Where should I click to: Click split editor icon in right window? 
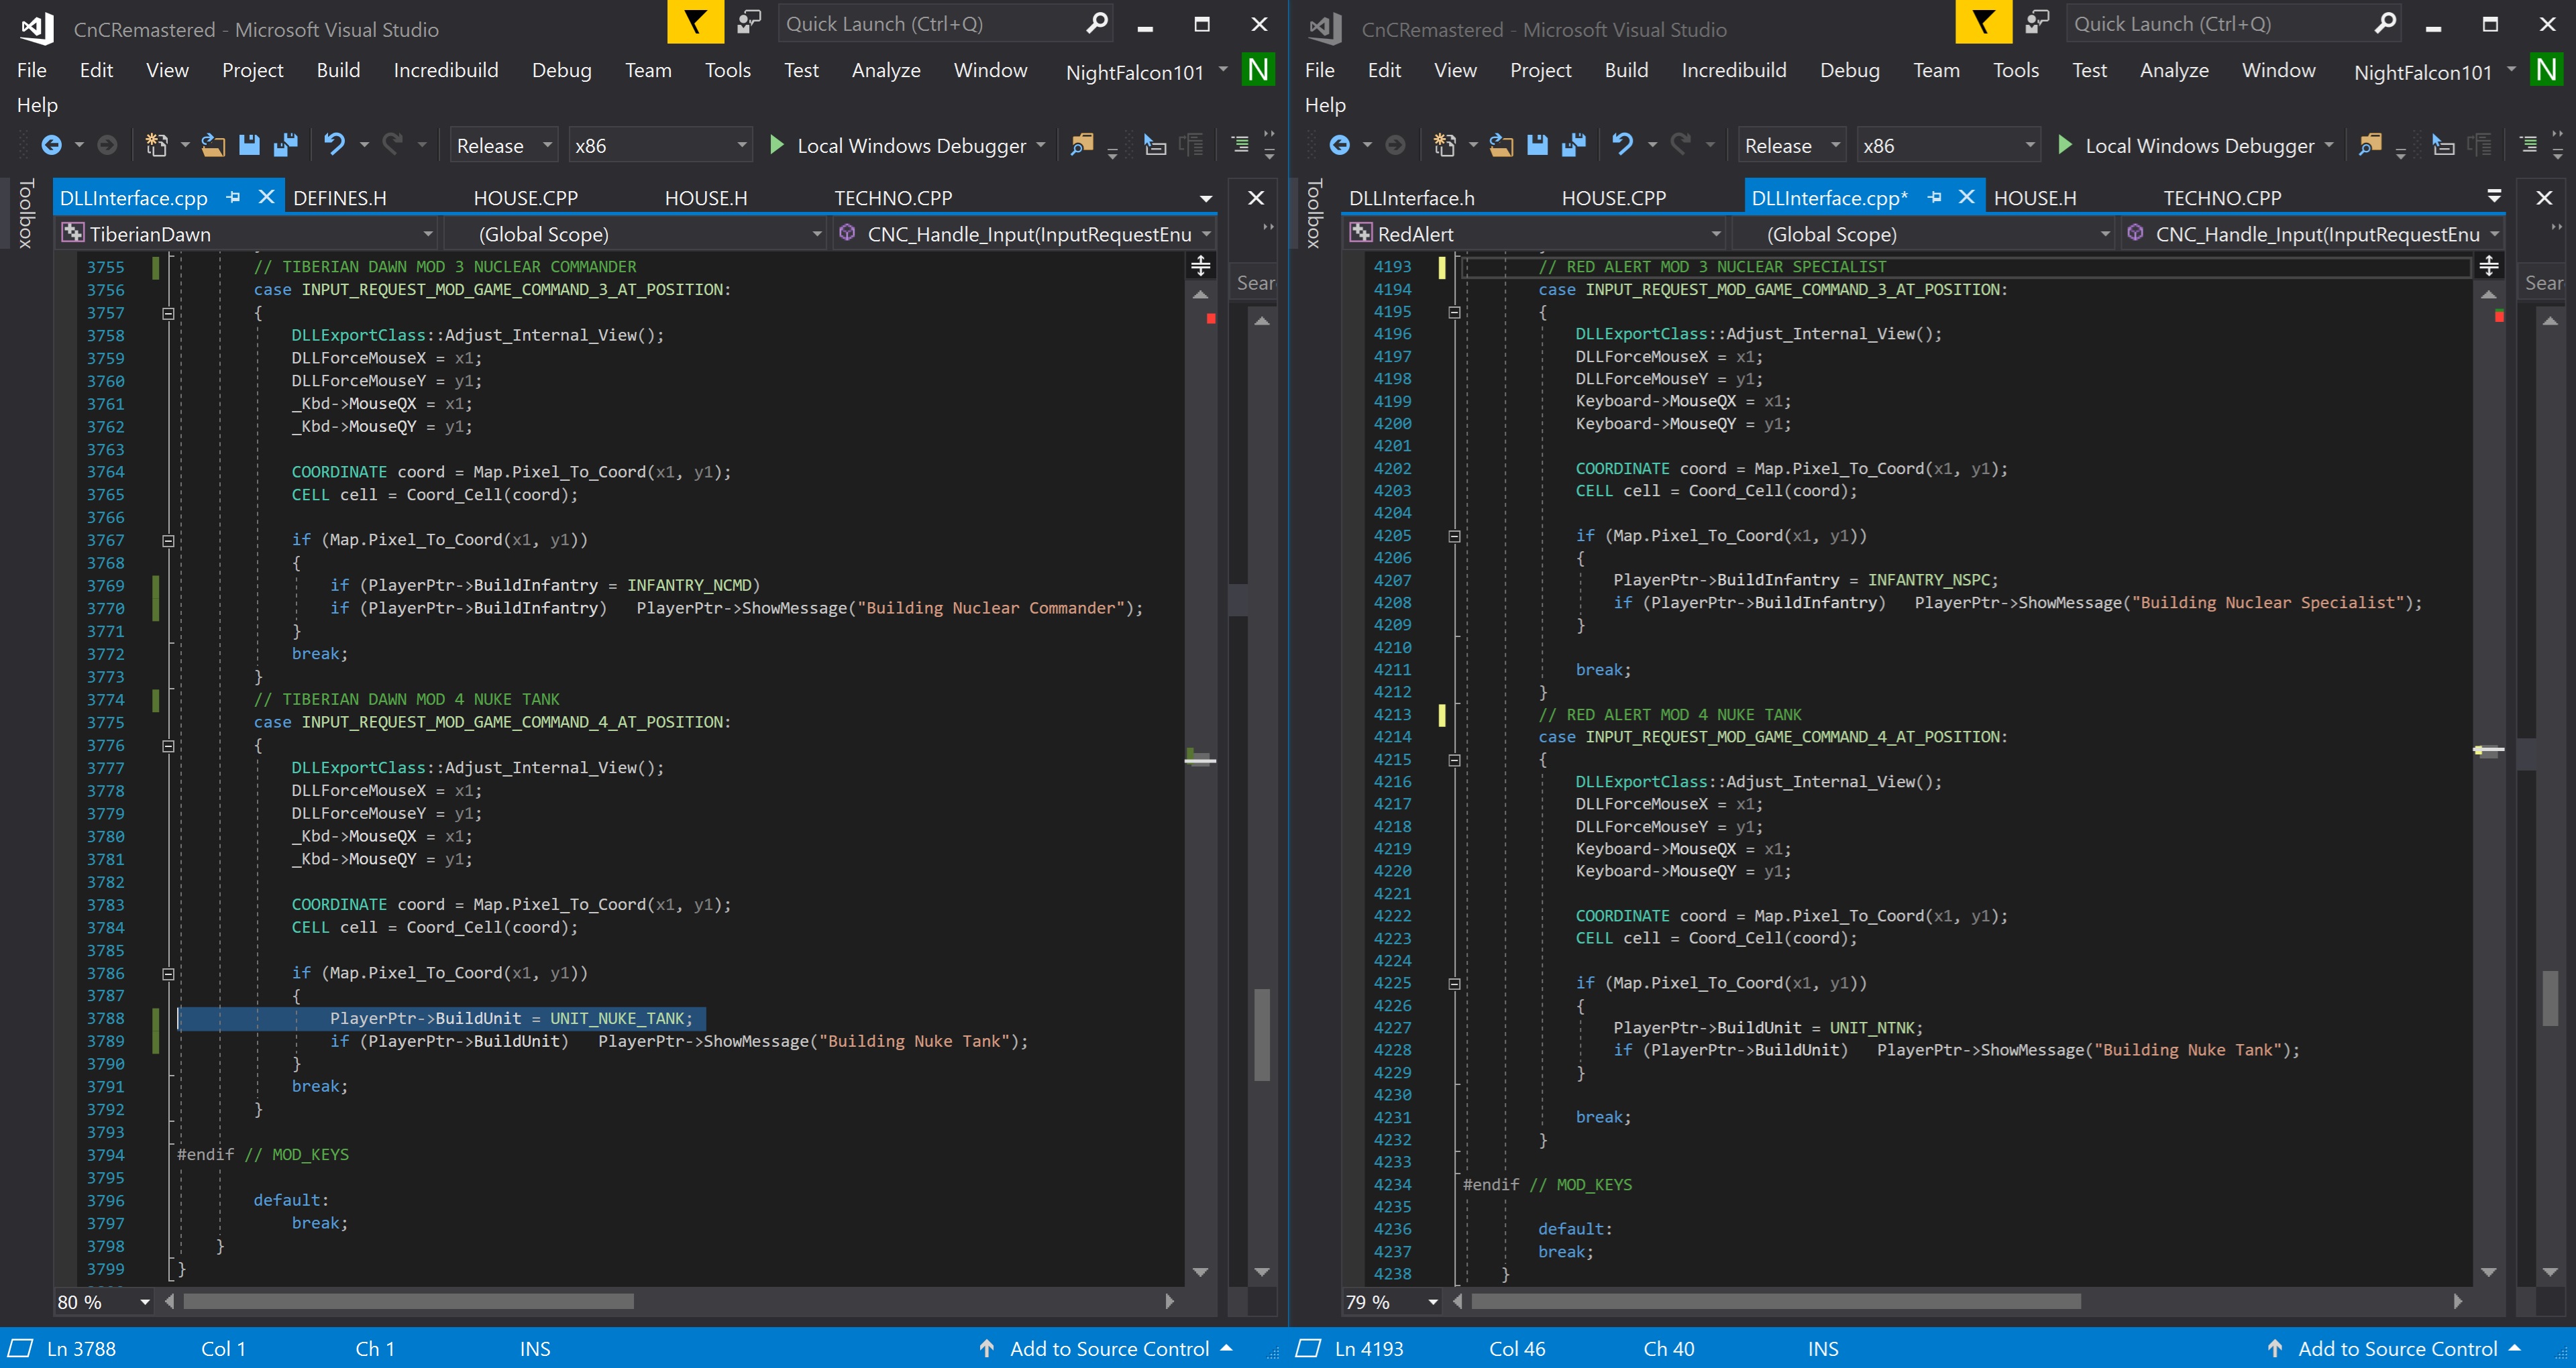click(x=2489, y=266)
